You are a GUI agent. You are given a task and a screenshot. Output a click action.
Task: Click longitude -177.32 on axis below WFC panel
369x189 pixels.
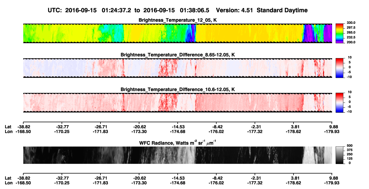(x=255, y=183)
